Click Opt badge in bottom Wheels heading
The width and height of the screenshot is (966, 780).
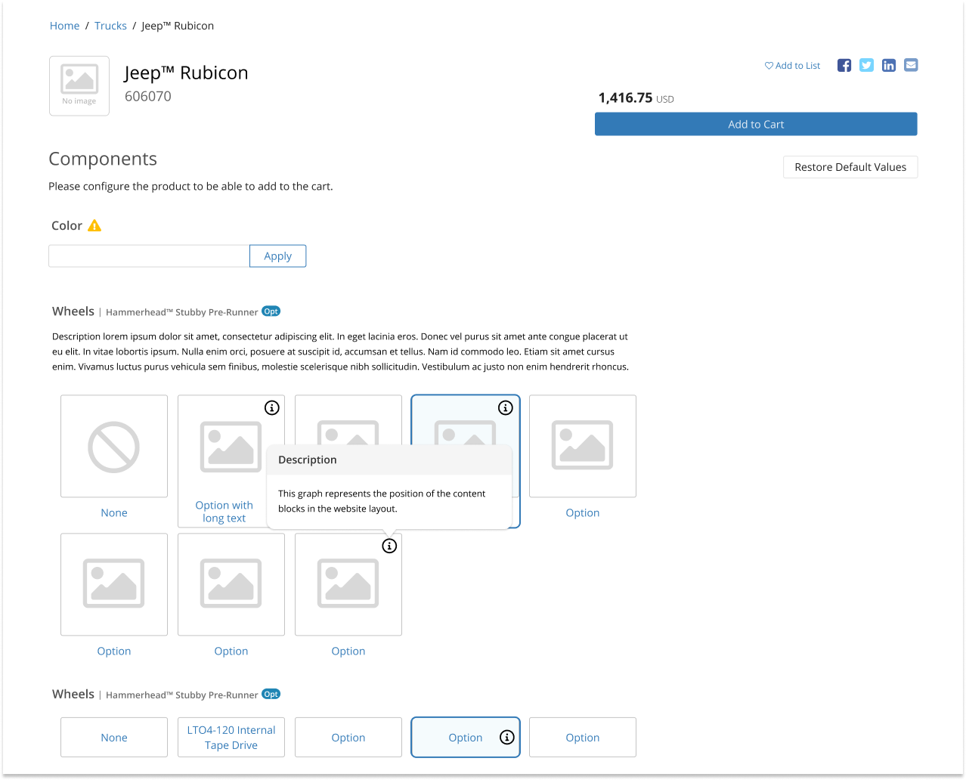tap(271, 695)
